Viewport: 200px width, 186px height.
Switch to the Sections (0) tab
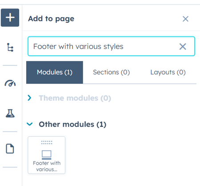tap(111, 72)
